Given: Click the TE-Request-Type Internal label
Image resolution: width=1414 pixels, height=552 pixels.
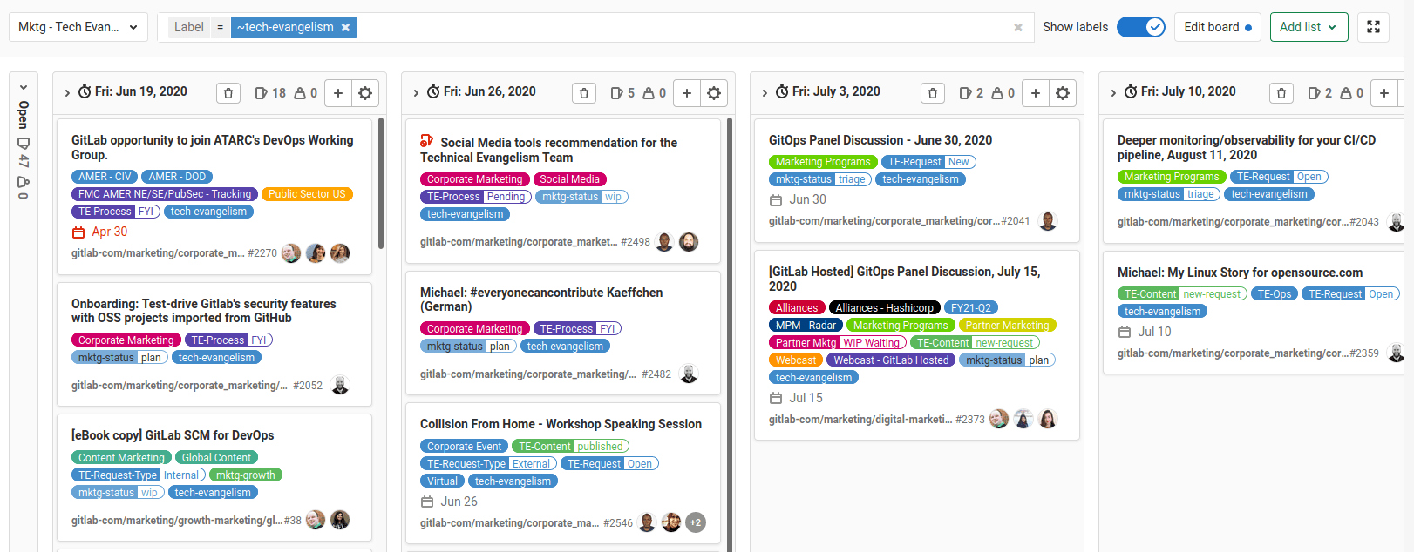Looking at the screenshot, I should pyautogui.click(x=139, y=475).
